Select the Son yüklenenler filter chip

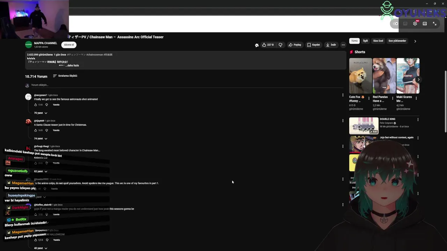397,41
